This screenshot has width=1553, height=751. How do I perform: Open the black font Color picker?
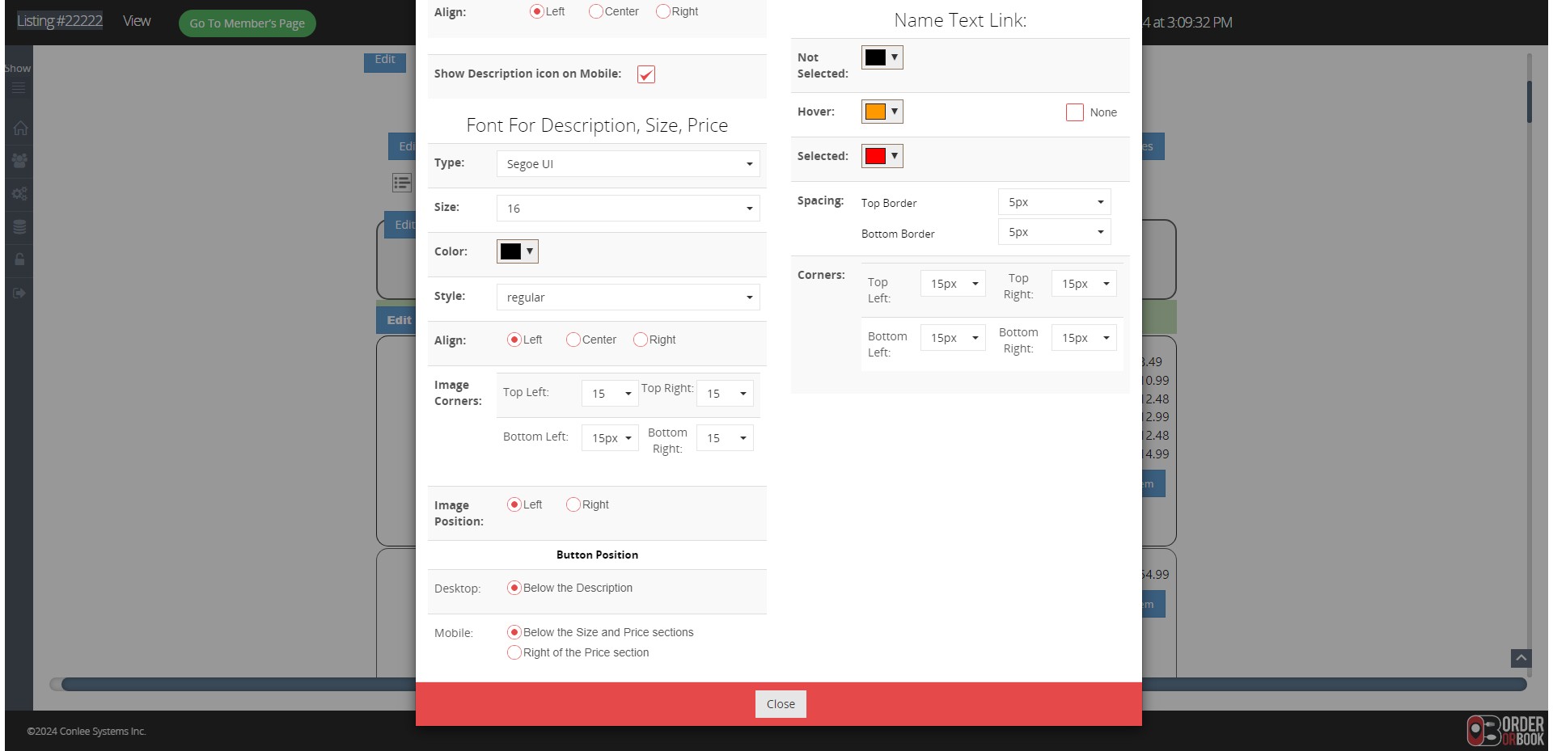coord(518,251)
